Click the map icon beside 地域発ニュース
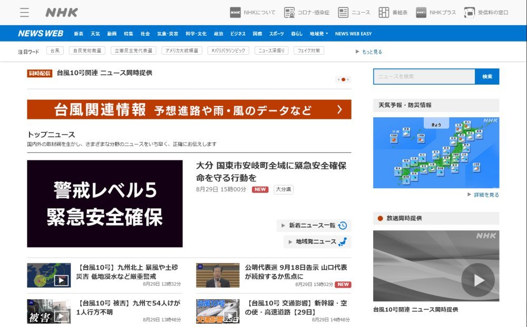Screen dimensions: 527x327 (343, 241)
